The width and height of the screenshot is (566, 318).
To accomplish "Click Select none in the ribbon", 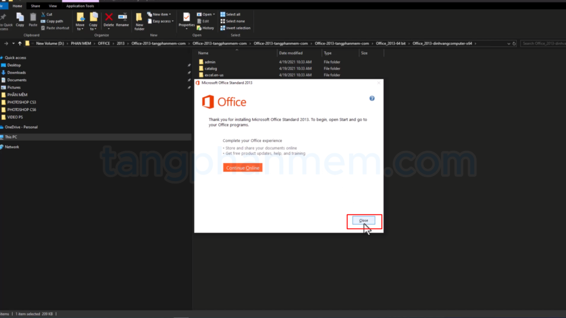I will tap(233, 22).
